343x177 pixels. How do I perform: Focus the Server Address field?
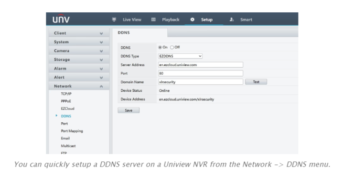(x=201, y=65)
